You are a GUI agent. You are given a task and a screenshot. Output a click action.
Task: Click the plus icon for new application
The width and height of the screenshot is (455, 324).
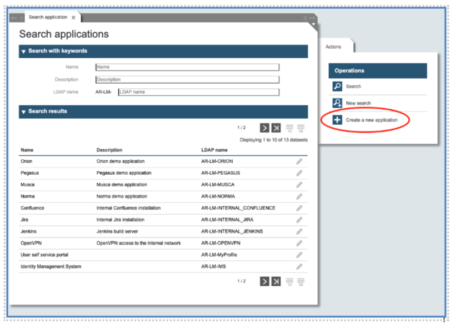(337, 120)
